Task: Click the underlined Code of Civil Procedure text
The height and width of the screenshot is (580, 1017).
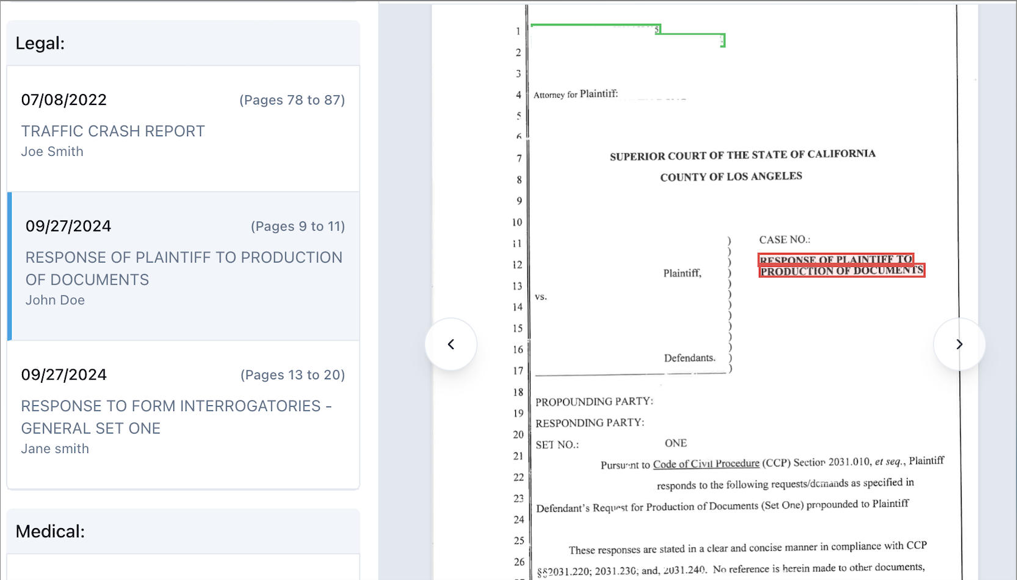Action: tap(706, 464)
